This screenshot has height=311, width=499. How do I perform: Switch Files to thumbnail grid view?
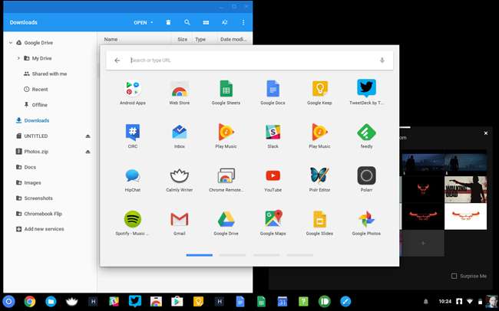point(206,22)
